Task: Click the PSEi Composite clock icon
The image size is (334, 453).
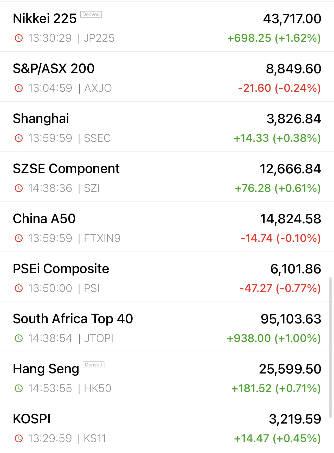Action: (19, 288)
